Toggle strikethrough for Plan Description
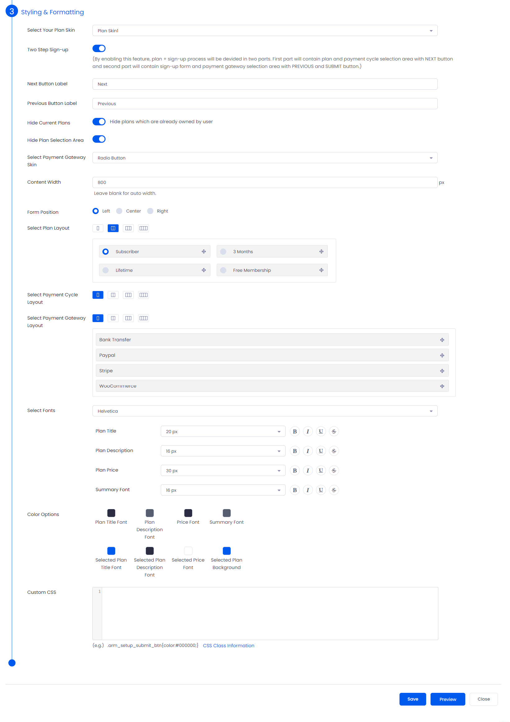 (x=334, y=451)
